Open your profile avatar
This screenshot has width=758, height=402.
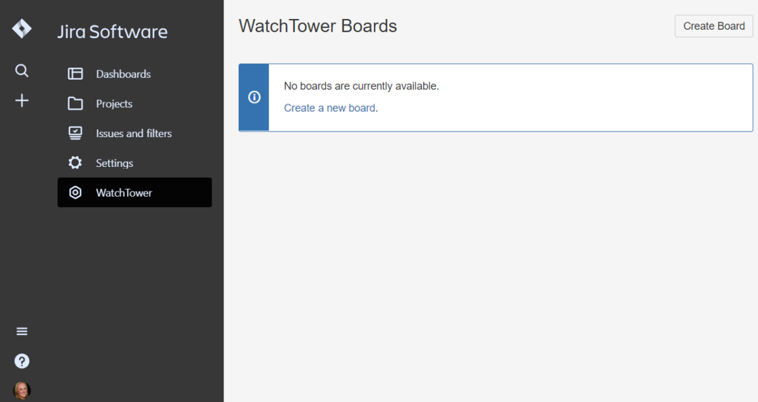(x=21, y=390)
